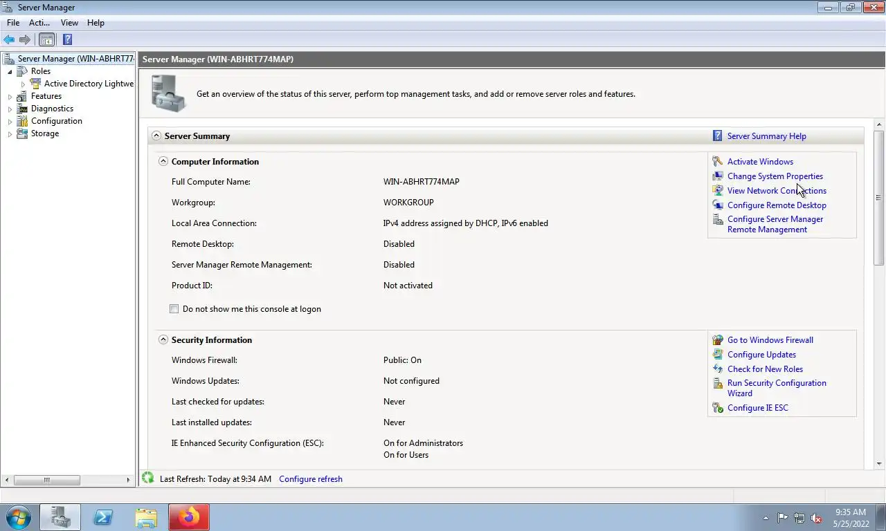Click the Change System Properties icon

click(x=718, y=176)
